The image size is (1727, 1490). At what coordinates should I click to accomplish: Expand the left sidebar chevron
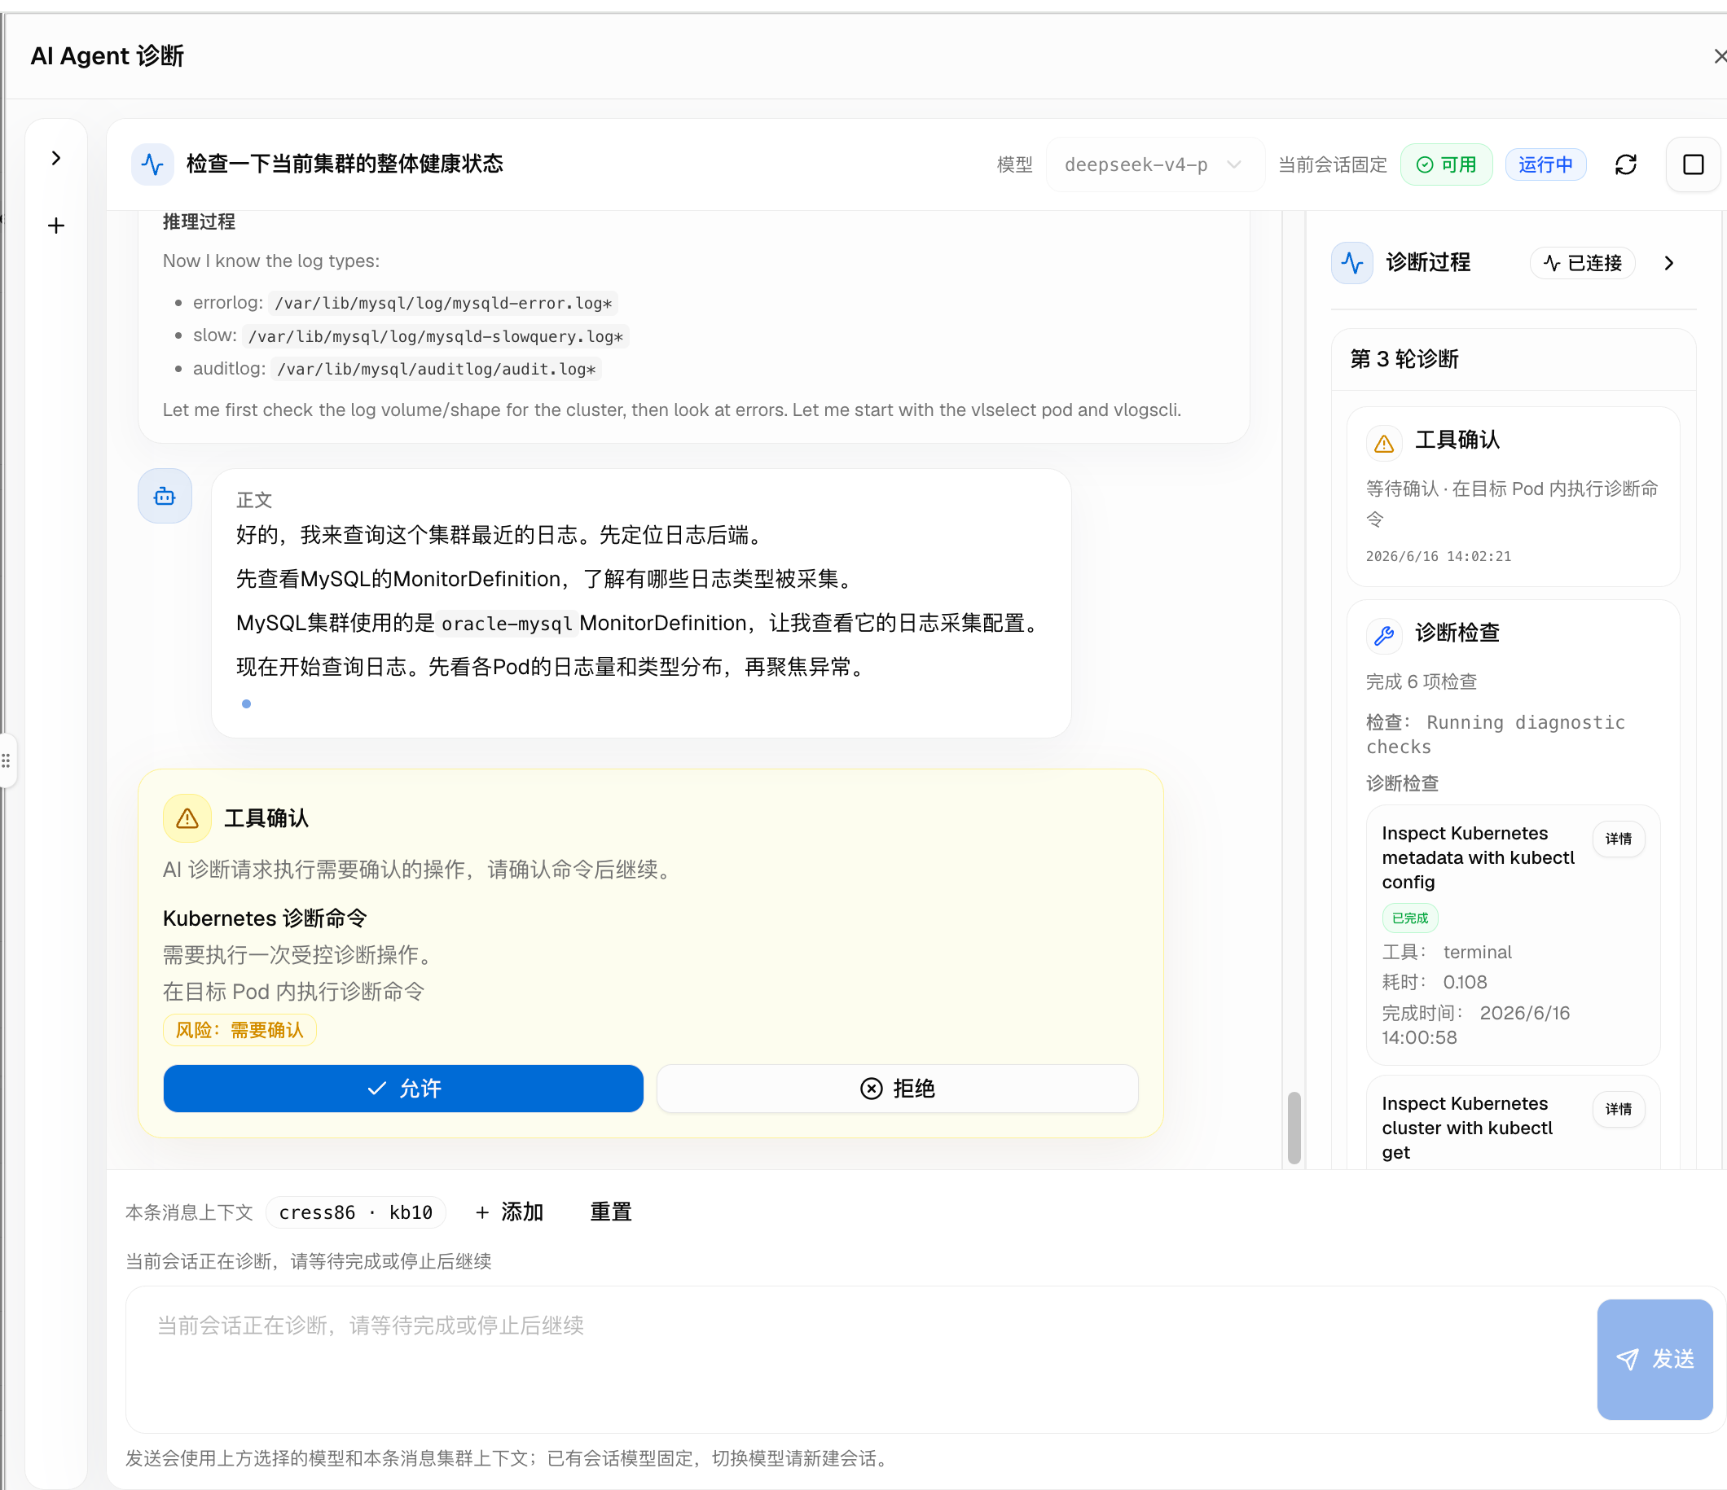[x=56, y=158]
